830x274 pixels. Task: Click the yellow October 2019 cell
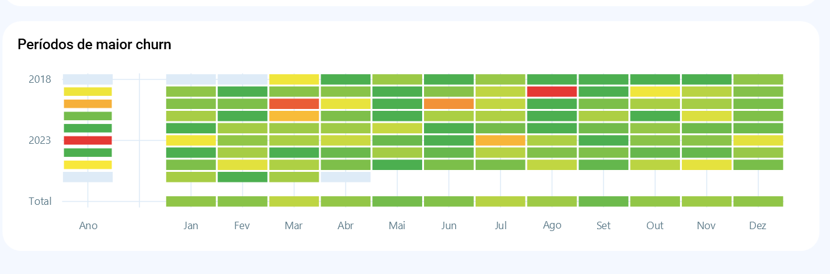click(655, 92)
